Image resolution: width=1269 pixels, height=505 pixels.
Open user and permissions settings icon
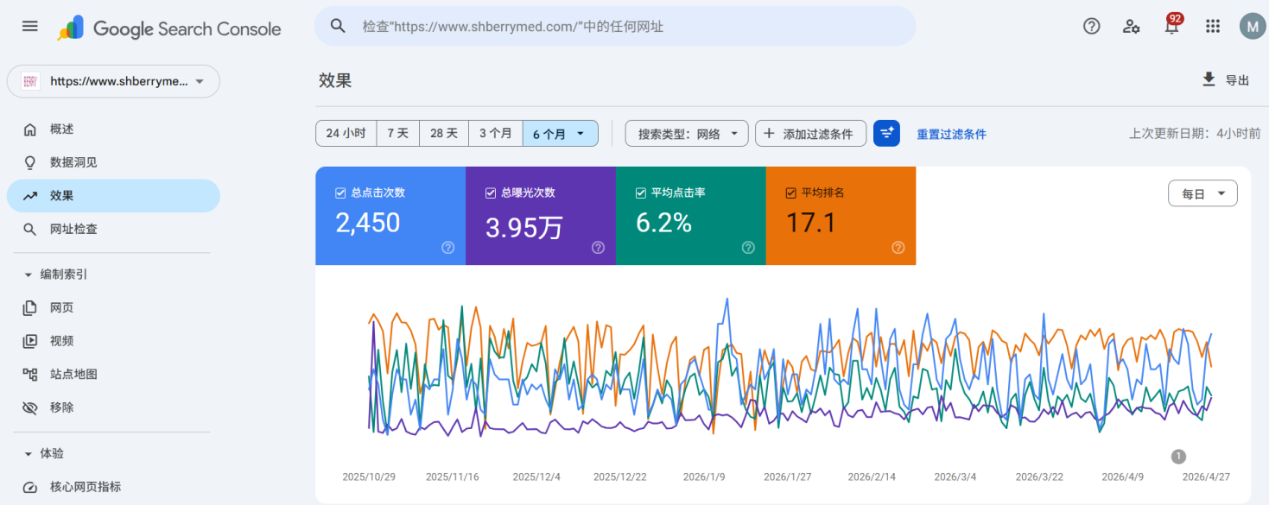tap(1132, 26)
